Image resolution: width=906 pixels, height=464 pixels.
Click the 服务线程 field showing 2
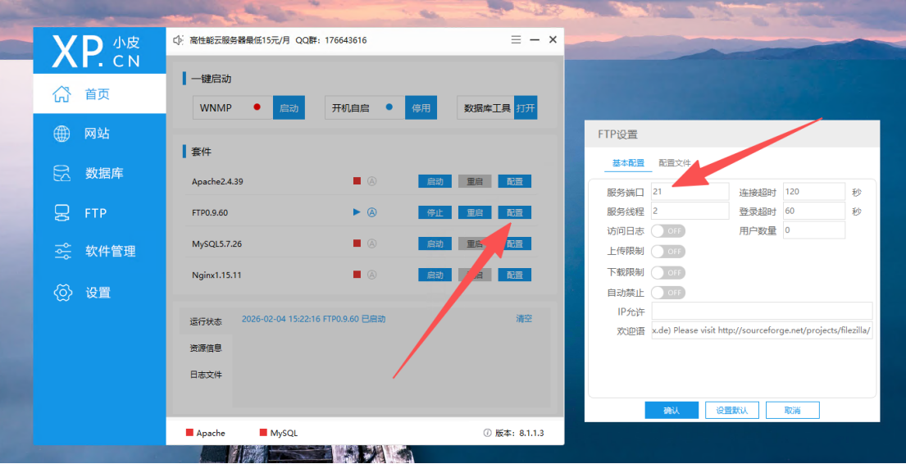click(690, 211)
